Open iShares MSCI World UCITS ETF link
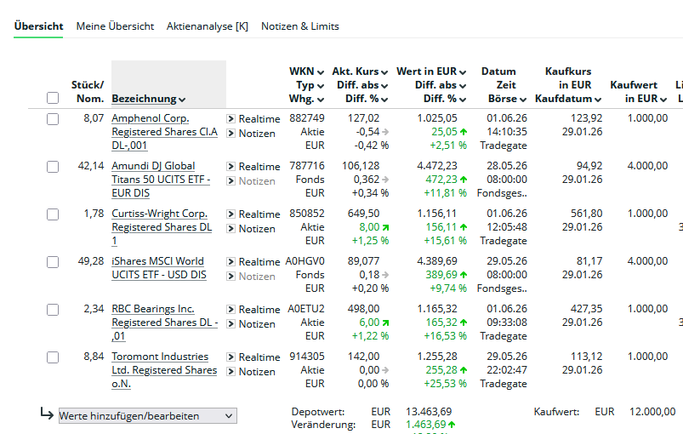Image resolution: width=683 pixels, height=434 pixels. pos(159,268)
